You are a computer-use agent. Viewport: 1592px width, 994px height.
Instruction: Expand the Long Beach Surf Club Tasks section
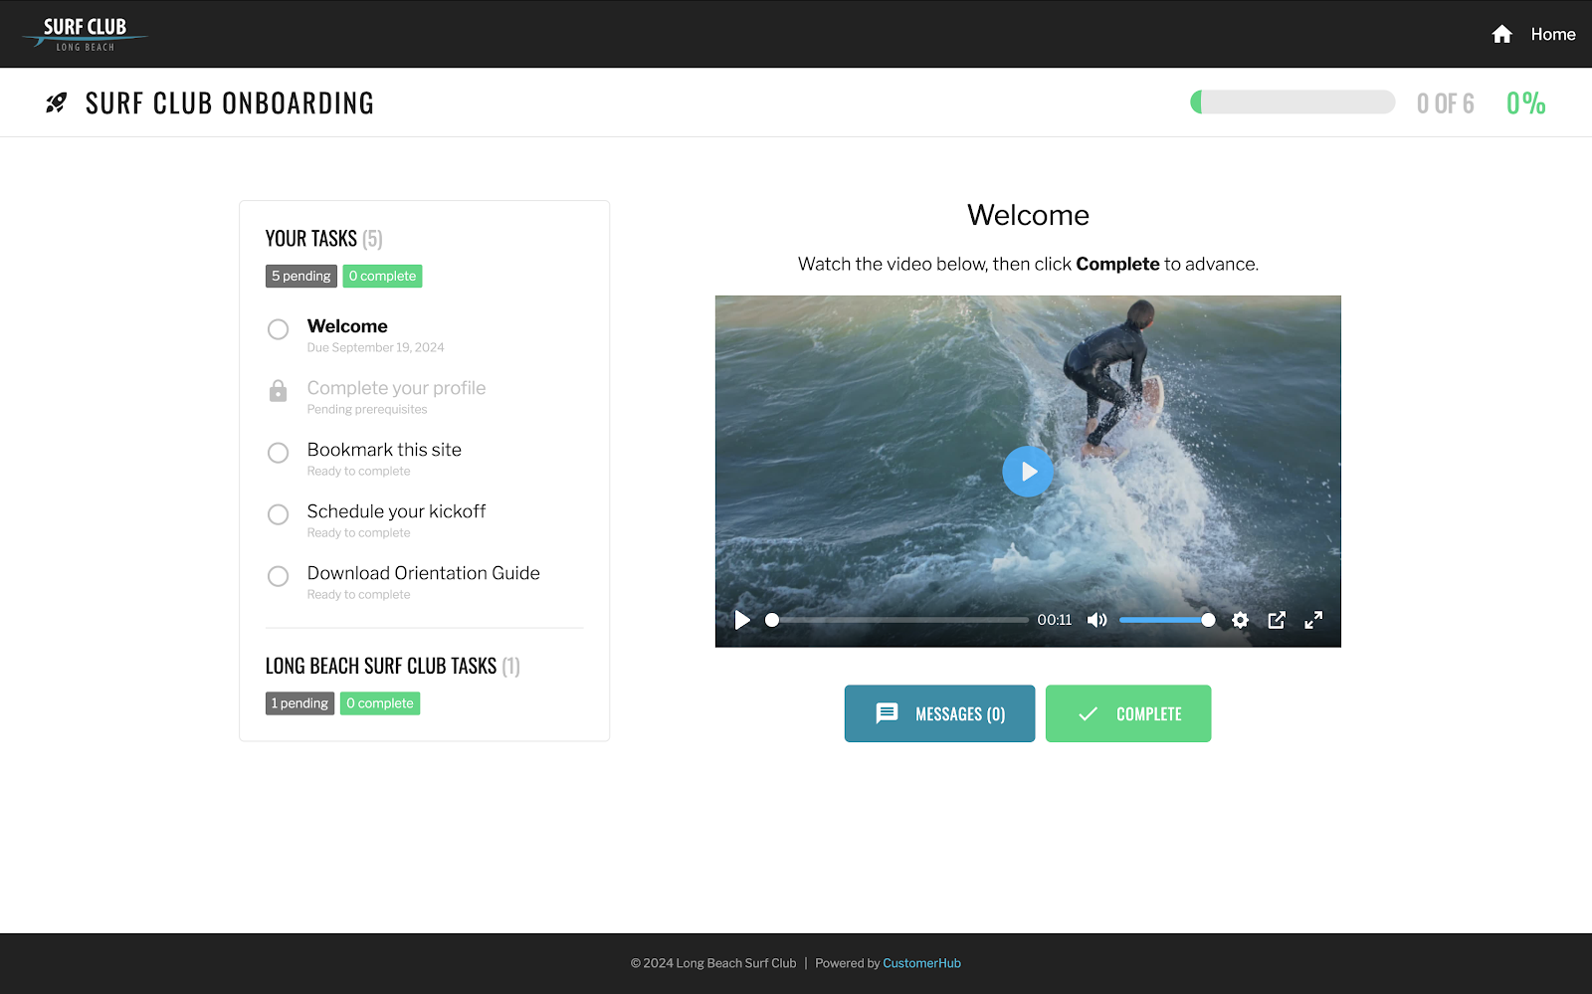(392, 666)
